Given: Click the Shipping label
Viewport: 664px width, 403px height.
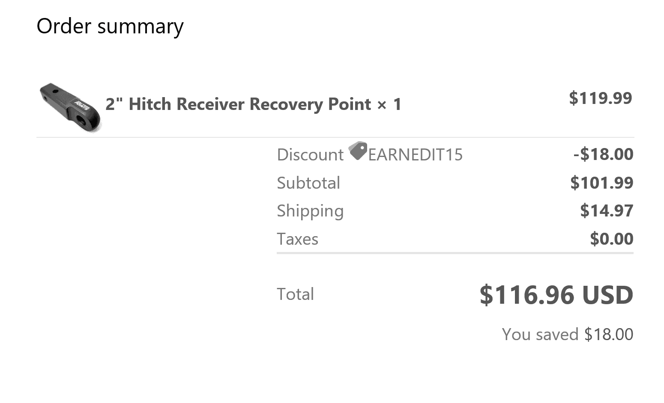Looking at the screenshot, I should [x=310, y=211].
